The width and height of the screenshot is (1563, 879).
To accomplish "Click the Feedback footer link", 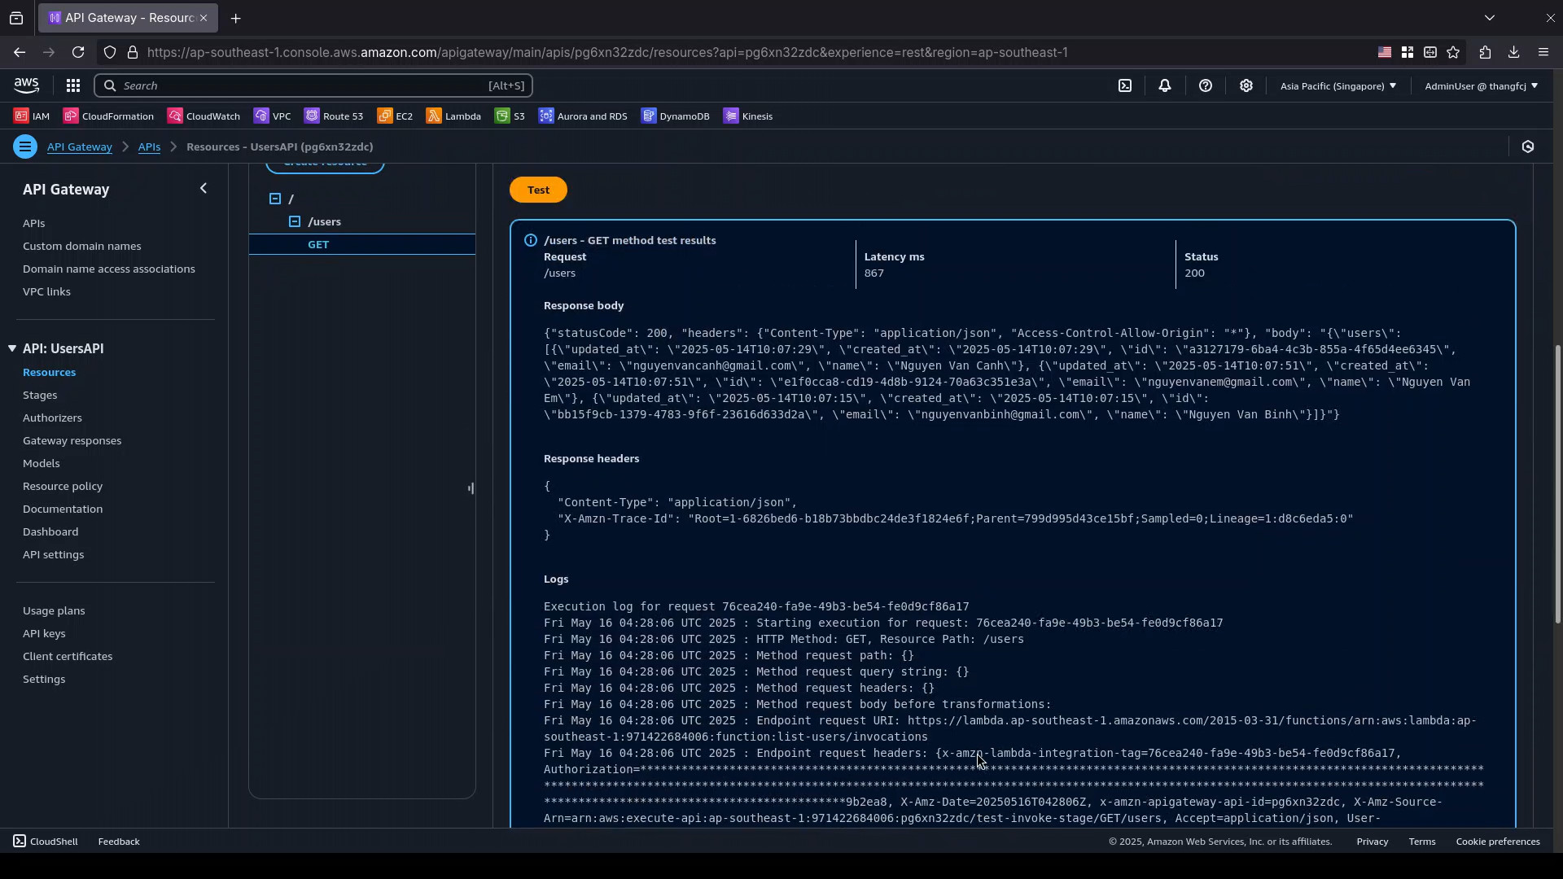I will coord(119,842).
